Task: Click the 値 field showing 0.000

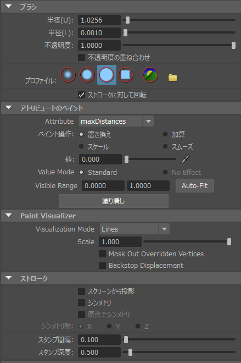Action: (x=100, y=159)
